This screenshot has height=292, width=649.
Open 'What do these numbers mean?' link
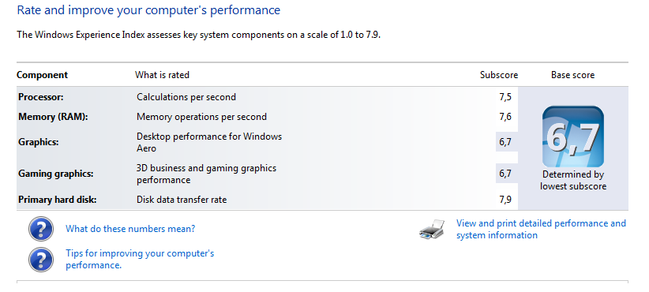click(x=130, y=229)
